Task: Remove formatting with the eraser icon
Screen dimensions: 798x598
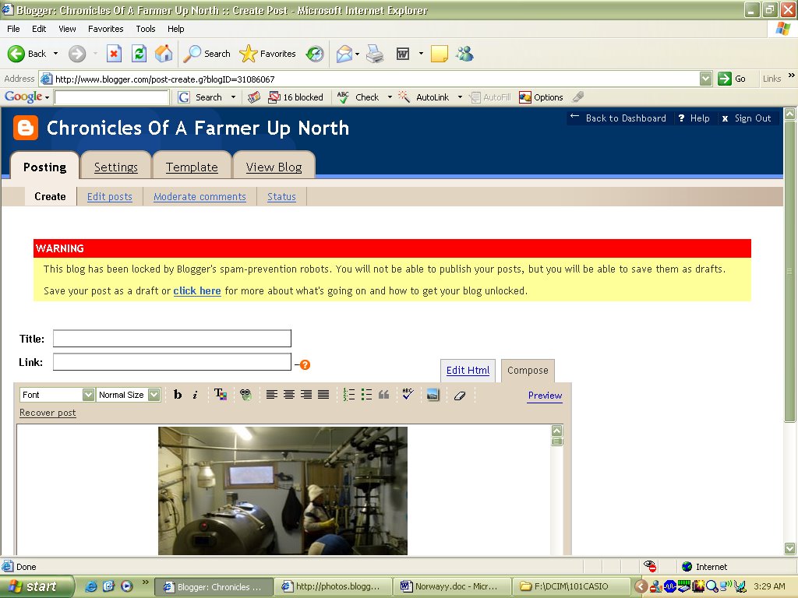Action: pos(460,395)
